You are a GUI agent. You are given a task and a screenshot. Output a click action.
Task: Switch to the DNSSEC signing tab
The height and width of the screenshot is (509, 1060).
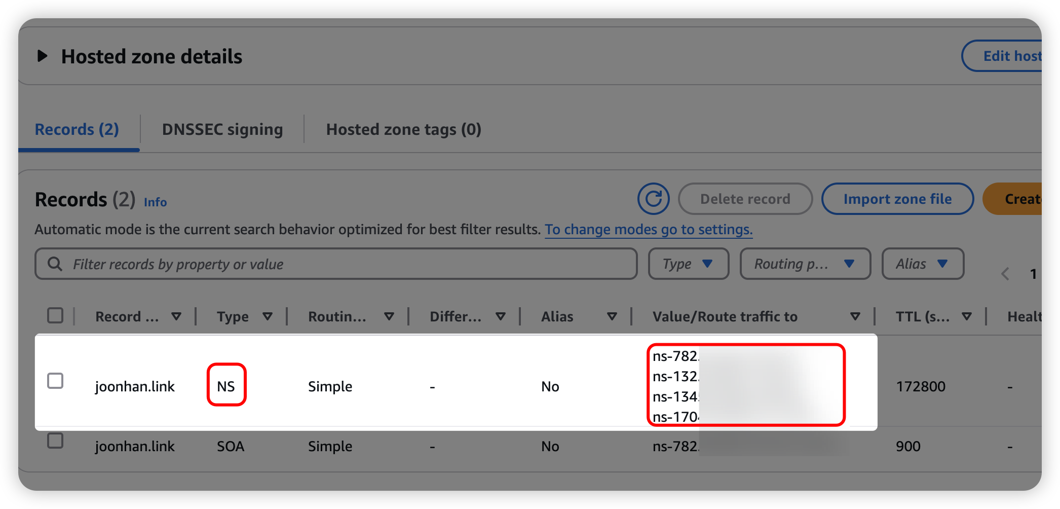[x=222, y=129]
